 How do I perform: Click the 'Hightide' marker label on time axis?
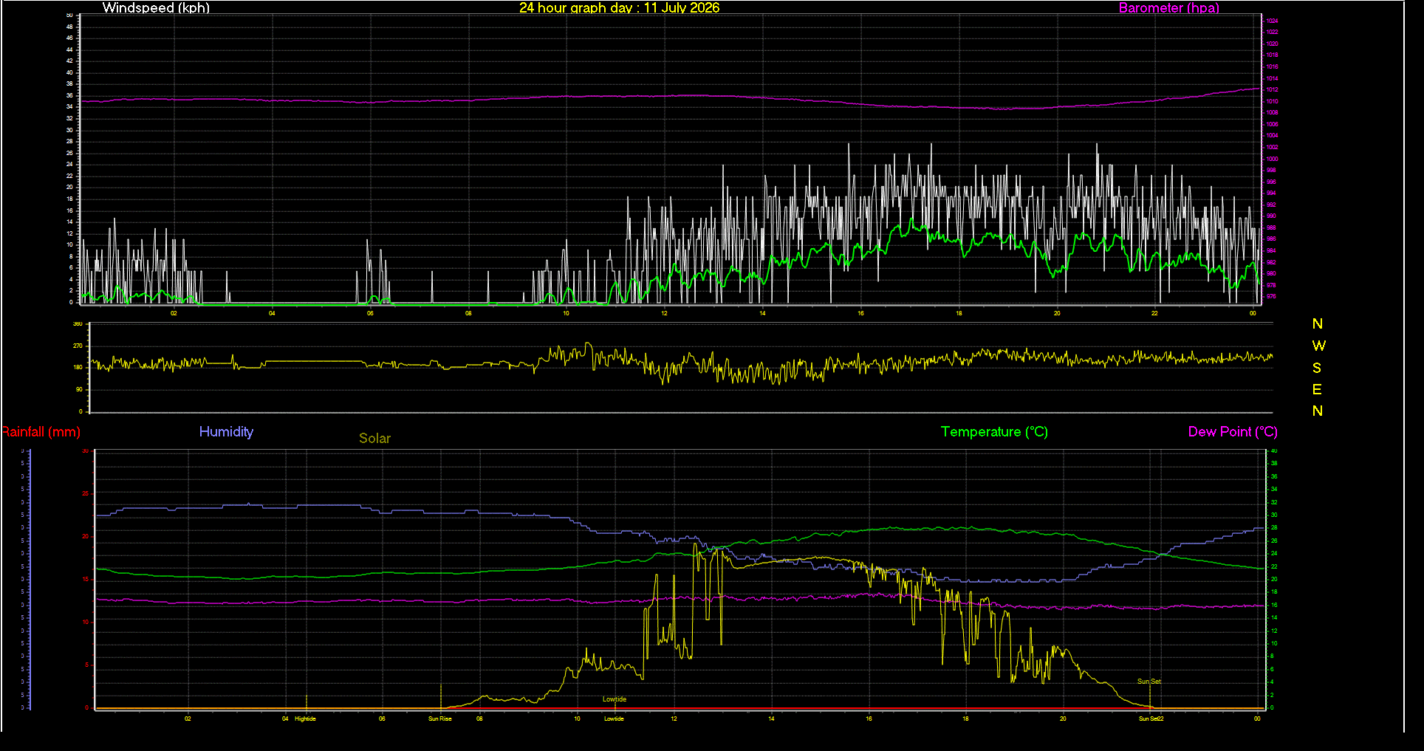coord(305,719)
